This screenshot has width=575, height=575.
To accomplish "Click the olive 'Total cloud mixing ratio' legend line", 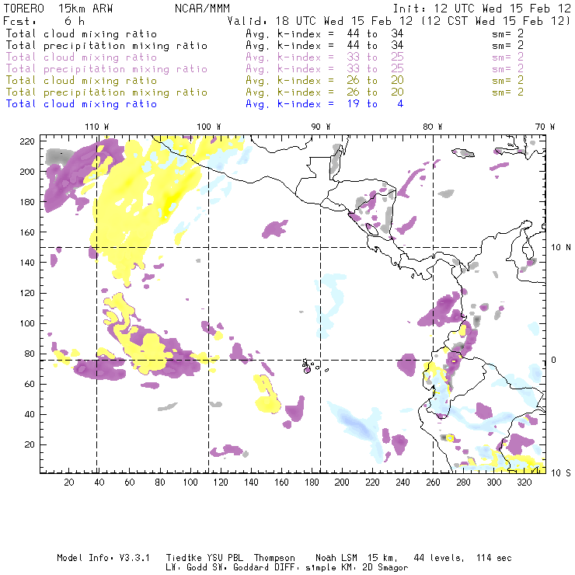I will tap(82, 81).
